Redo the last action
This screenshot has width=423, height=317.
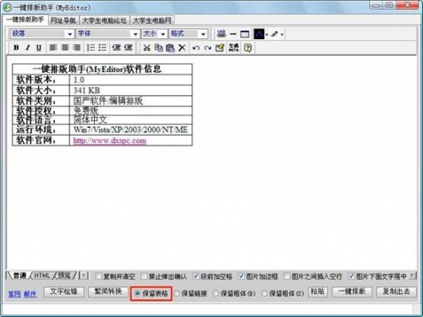208,48
